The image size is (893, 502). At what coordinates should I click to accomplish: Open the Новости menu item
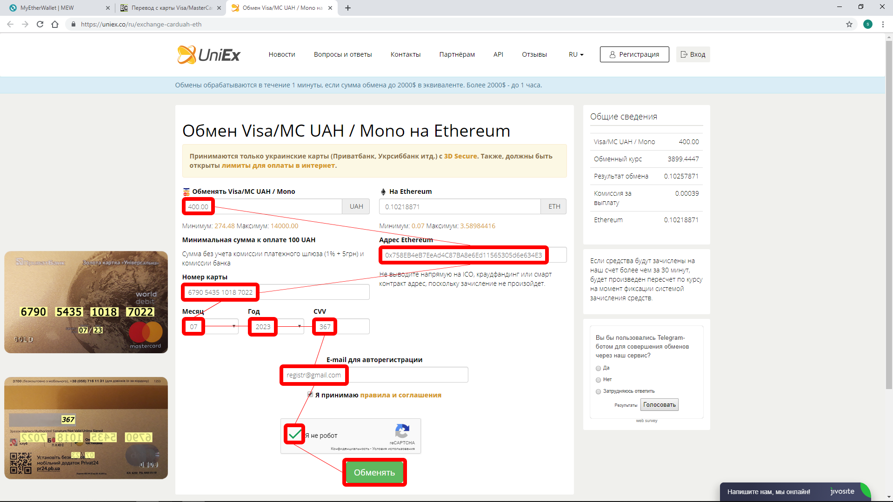click(x=282, y=54)
